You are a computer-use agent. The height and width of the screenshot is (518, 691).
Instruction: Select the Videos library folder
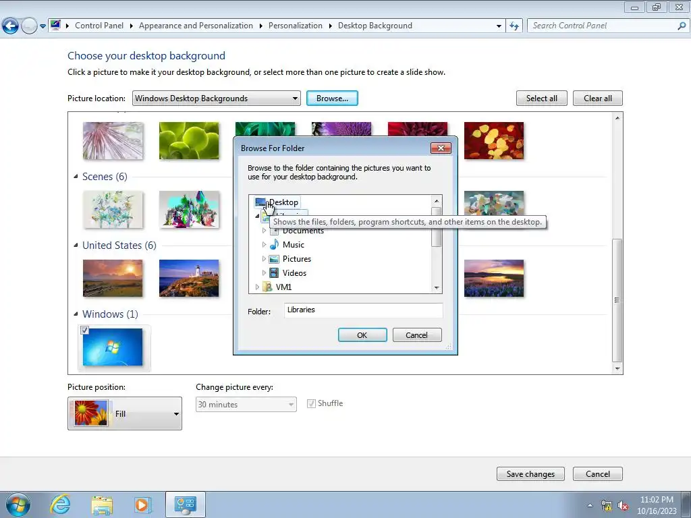[294, 272]
